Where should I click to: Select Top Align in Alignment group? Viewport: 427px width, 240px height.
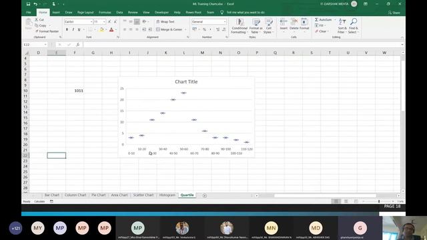pos(125,21)
